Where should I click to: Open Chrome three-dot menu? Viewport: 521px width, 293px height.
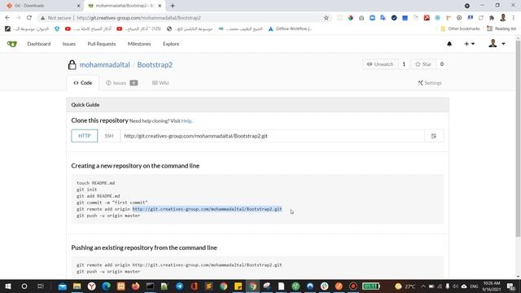(514, 18)
